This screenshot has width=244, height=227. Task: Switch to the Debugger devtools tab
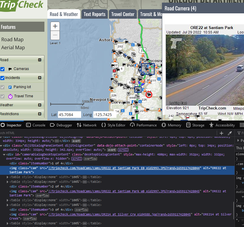[61, 125]
